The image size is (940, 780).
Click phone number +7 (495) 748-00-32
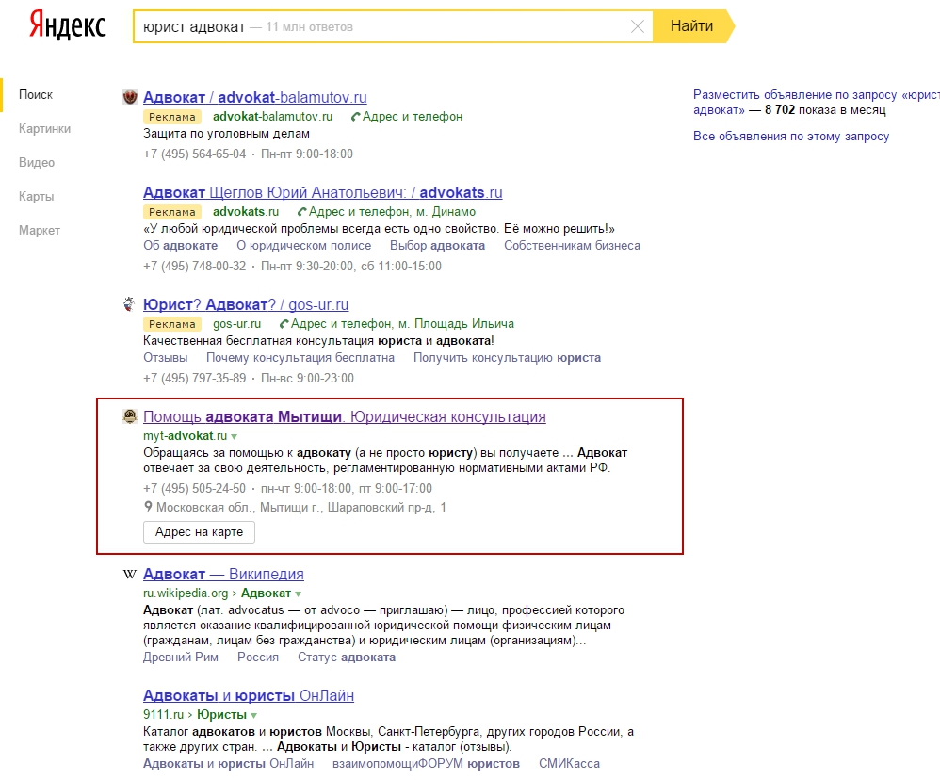[195, 266]
